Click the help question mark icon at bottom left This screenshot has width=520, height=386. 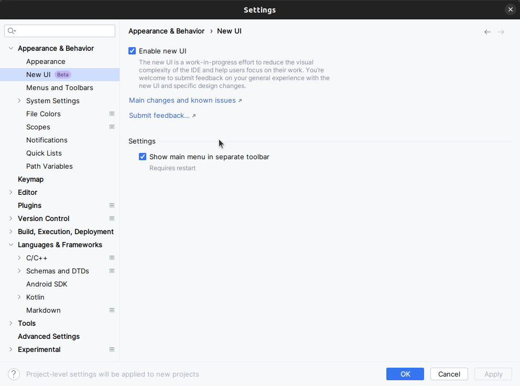pos(13,374)
